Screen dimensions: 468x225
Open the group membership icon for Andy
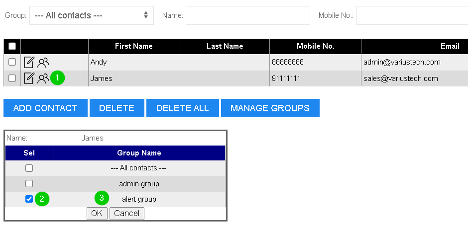(43, 63)
